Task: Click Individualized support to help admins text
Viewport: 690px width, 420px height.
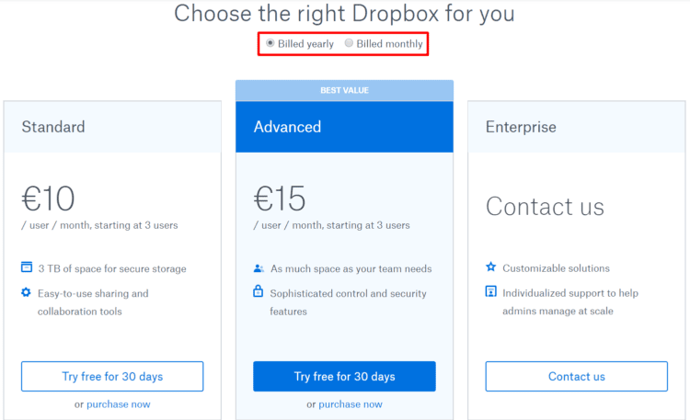Action: 570,301
